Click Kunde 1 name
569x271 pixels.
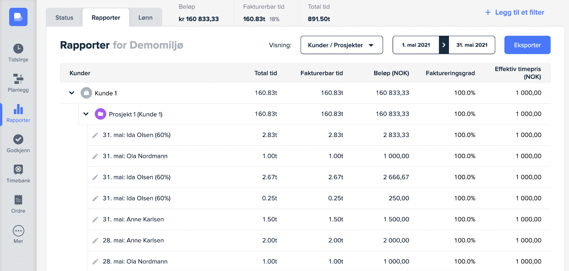[106, 93]
